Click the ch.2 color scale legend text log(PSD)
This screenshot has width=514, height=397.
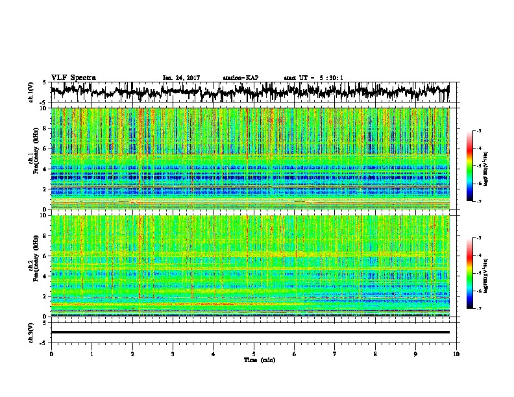485,276
